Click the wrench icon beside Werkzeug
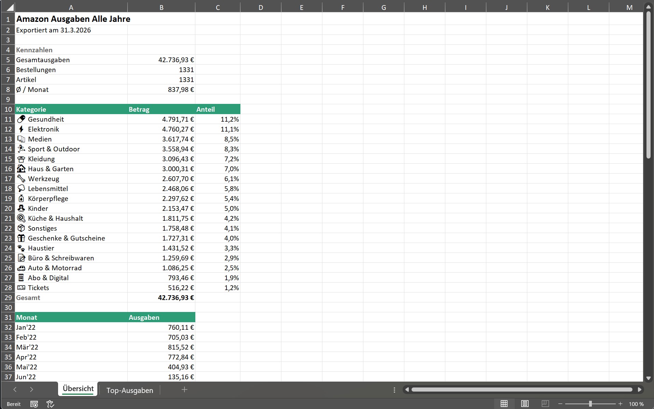 coord(21,178)
